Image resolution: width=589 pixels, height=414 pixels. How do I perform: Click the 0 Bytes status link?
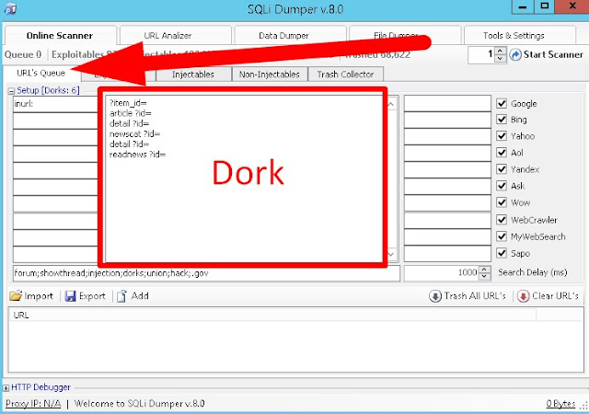click(x=560, y=404)
